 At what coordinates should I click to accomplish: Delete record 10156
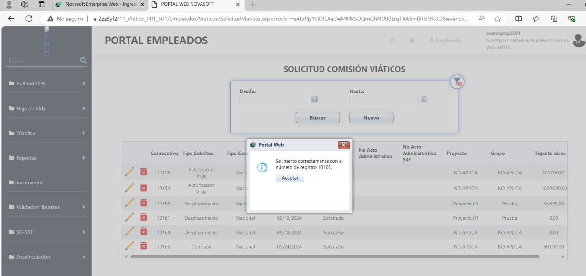pos(143,203)
